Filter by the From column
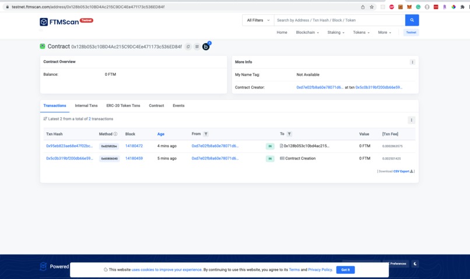This screenshot has height=279, width=470. pyautogui.click(x=206, y=134)
